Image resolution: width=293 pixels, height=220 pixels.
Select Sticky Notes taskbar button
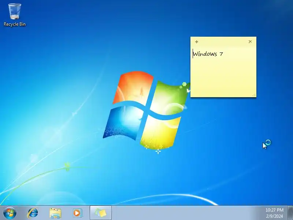[101, 213]
